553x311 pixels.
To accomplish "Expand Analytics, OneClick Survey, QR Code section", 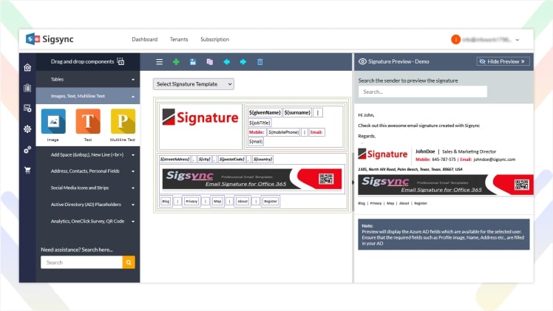I will (88, 221).
